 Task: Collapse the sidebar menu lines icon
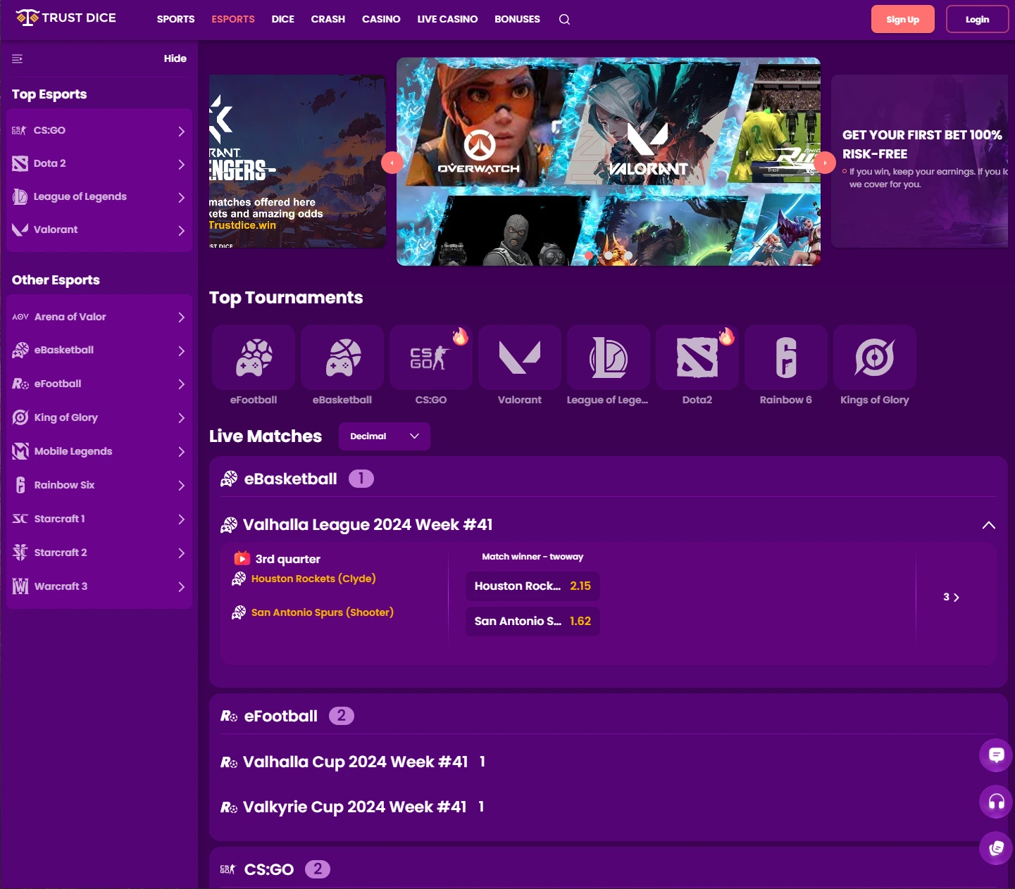click(x=18, y=58)
